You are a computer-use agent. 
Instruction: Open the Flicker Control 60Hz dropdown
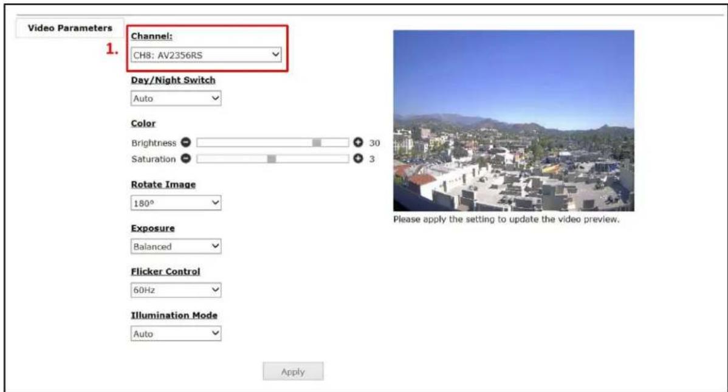coord(176,291)
